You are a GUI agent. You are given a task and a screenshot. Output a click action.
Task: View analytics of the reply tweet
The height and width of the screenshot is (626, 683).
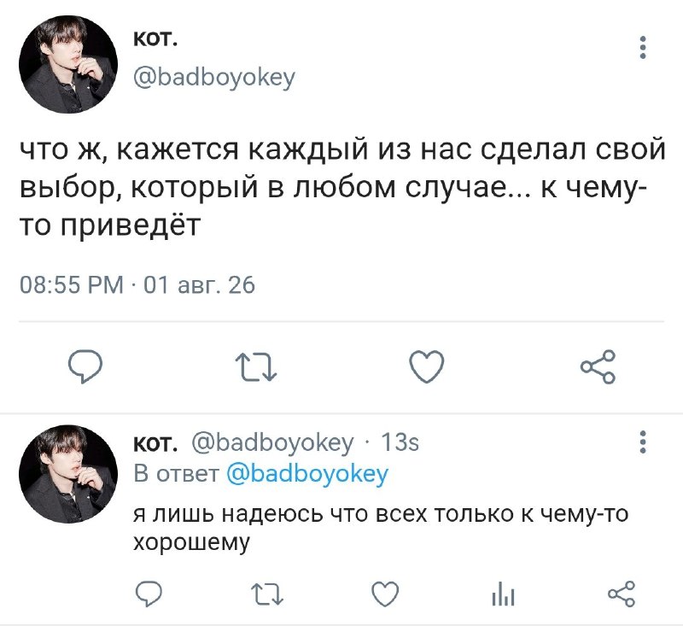tap(503, 594)
